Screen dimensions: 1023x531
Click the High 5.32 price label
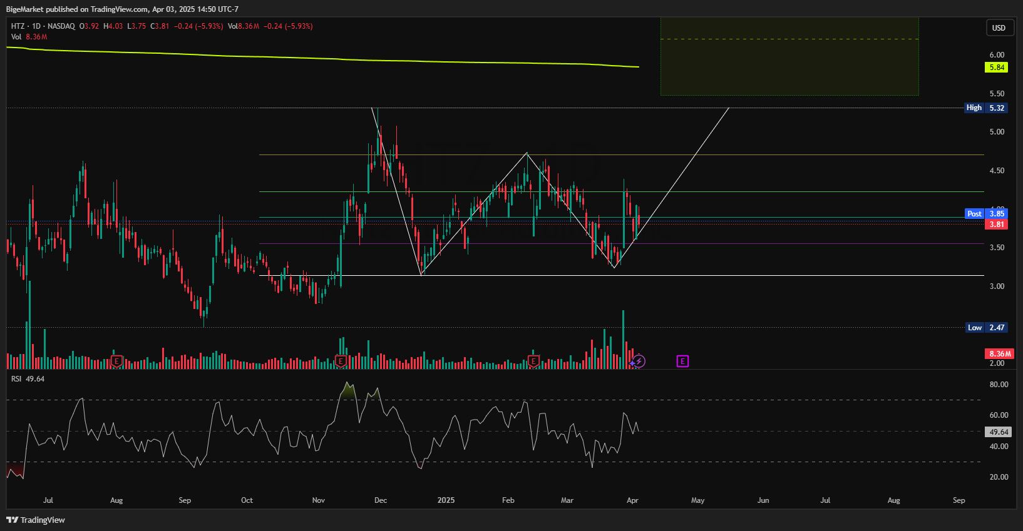tap(985, 108)
